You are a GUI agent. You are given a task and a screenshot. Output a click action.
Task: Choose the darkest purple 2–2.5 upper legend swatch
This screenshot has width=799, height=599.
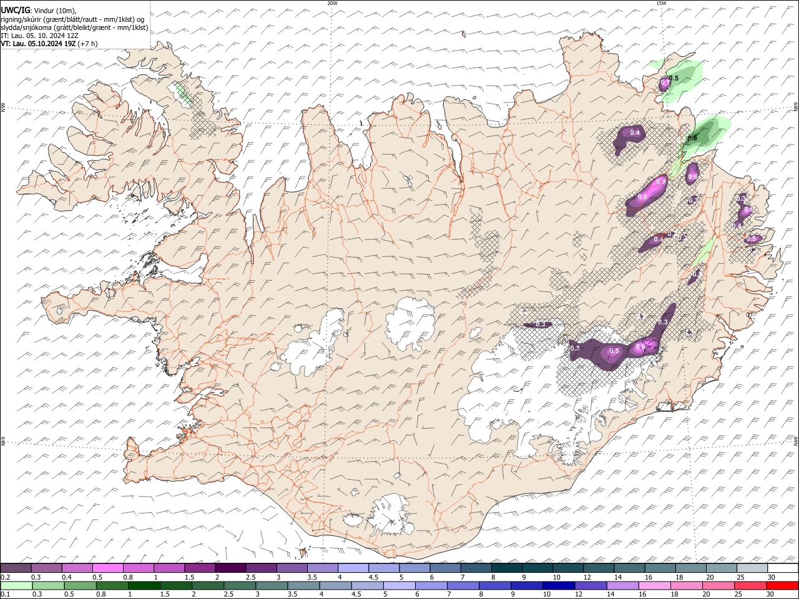tap(230, 568)
